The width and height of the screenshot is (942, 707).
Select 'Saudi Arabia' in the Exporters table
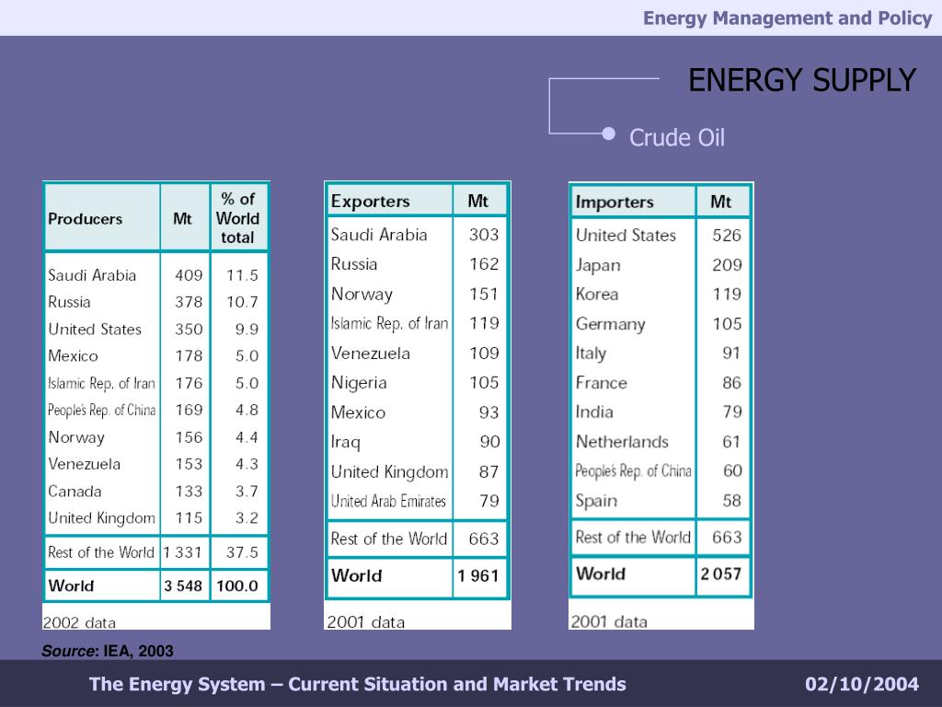click(379, 235)
